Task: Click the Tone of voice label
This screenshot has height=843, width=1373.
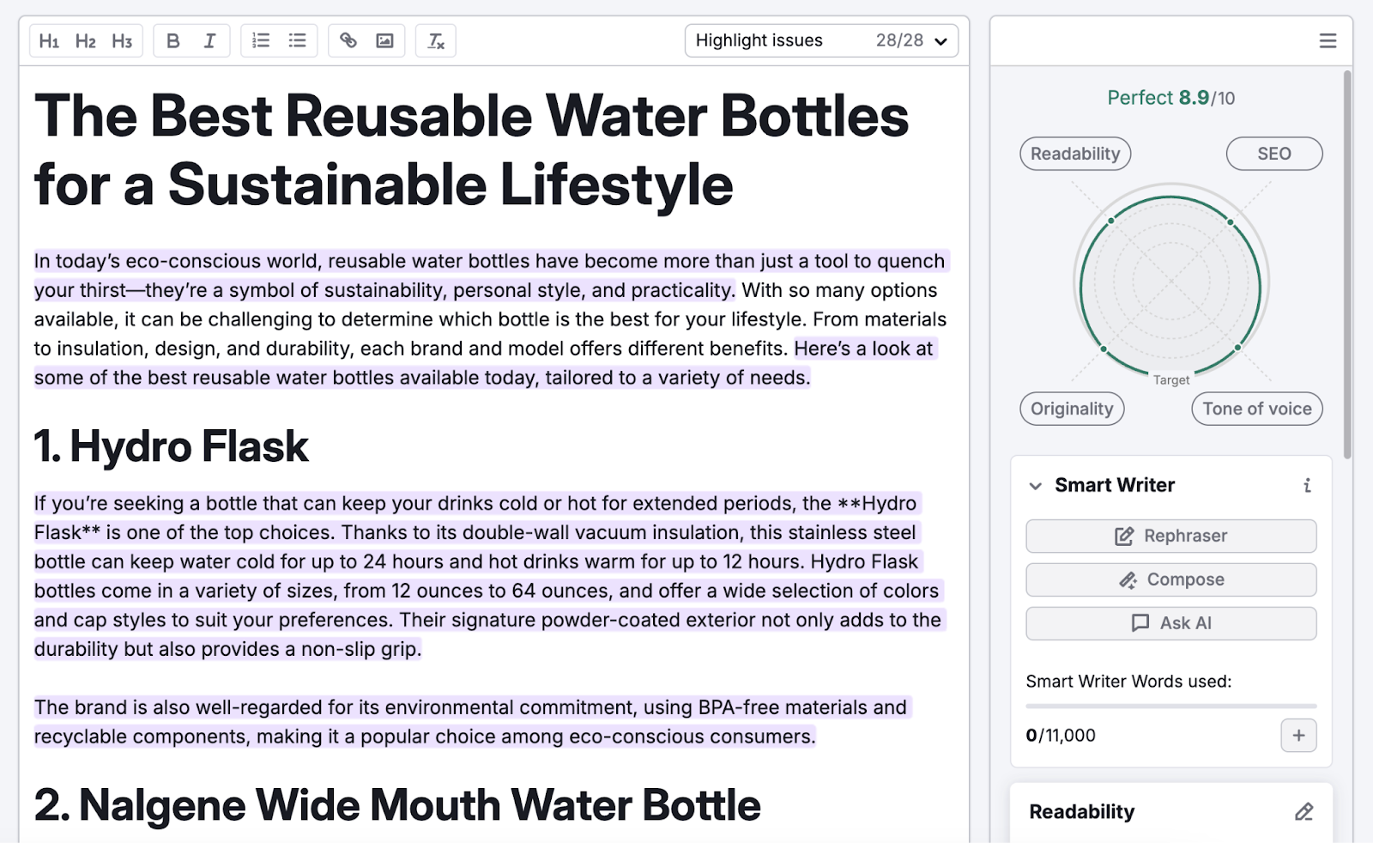Action: 1256,409
